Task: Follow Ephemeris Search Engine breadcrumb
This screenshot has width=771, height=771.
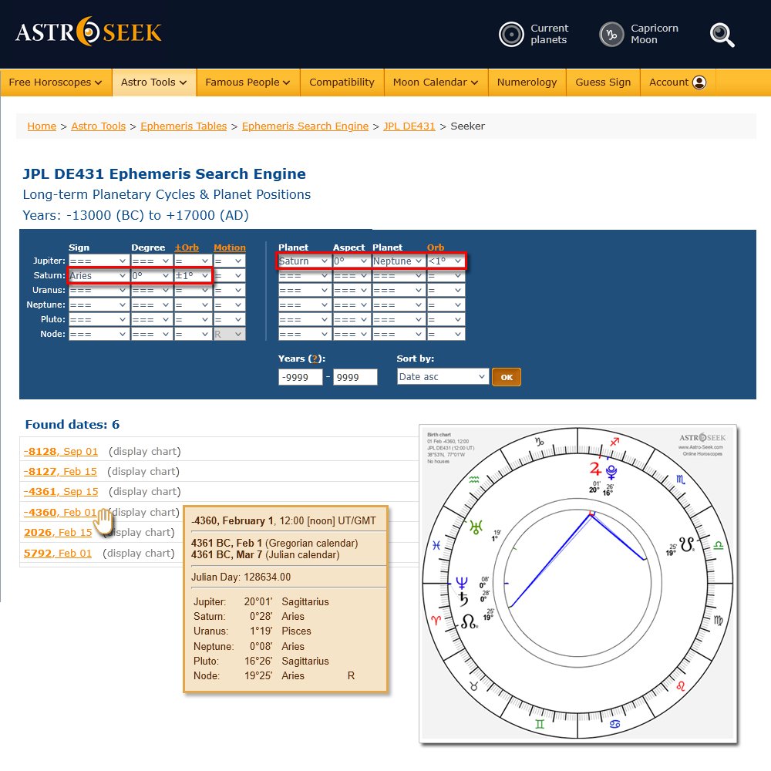Action: [x=305, y=126]
